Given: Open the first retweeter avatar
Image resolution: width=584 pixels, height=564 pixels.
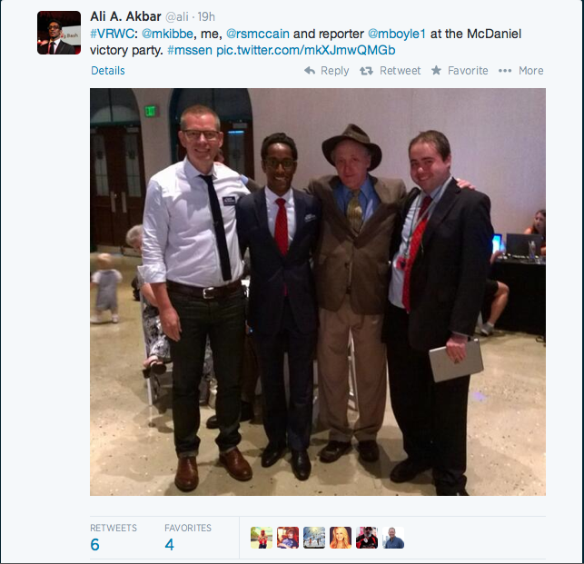Looking at the screenshot, I should [262, 538].
